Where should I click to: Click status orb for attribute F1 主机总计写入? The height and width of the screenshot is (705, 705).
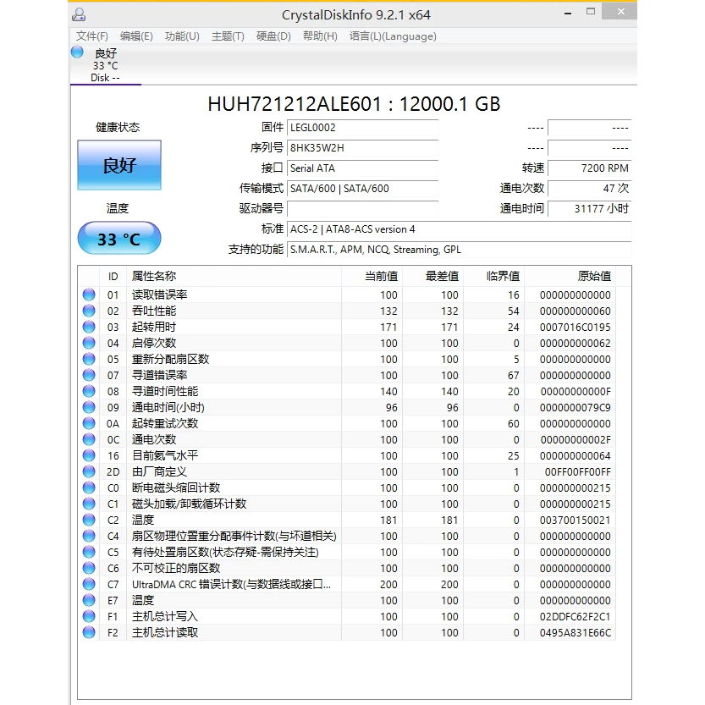click(89, 616)
